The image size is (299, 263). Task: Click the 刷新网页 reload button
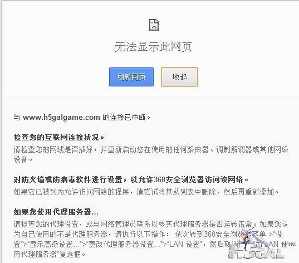[x=131, y=77]
